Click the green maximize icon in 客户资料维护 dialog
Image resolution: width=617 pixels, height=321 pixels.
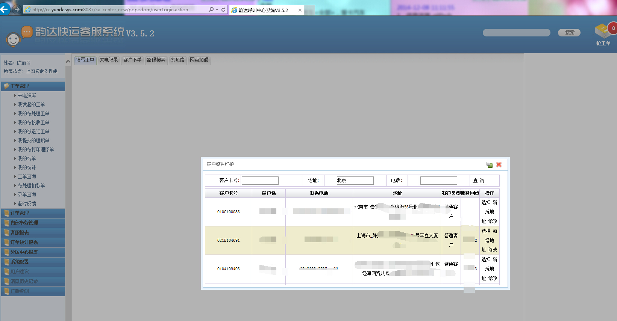[490, 164]
